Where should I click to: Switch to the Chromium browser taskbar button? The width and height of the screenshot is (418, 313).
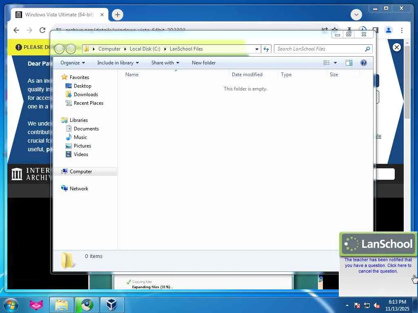pyautogui.click(x=87, y=305)
